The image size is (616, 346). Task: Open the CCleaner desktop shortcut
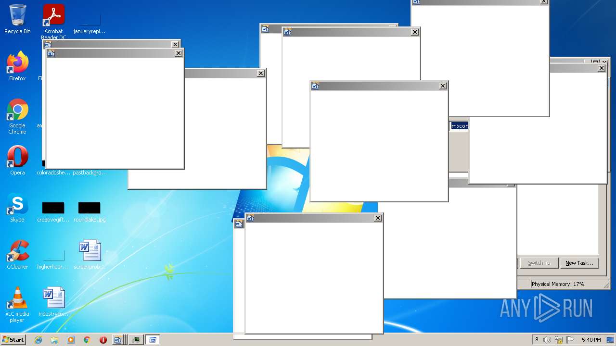[17, 255]
